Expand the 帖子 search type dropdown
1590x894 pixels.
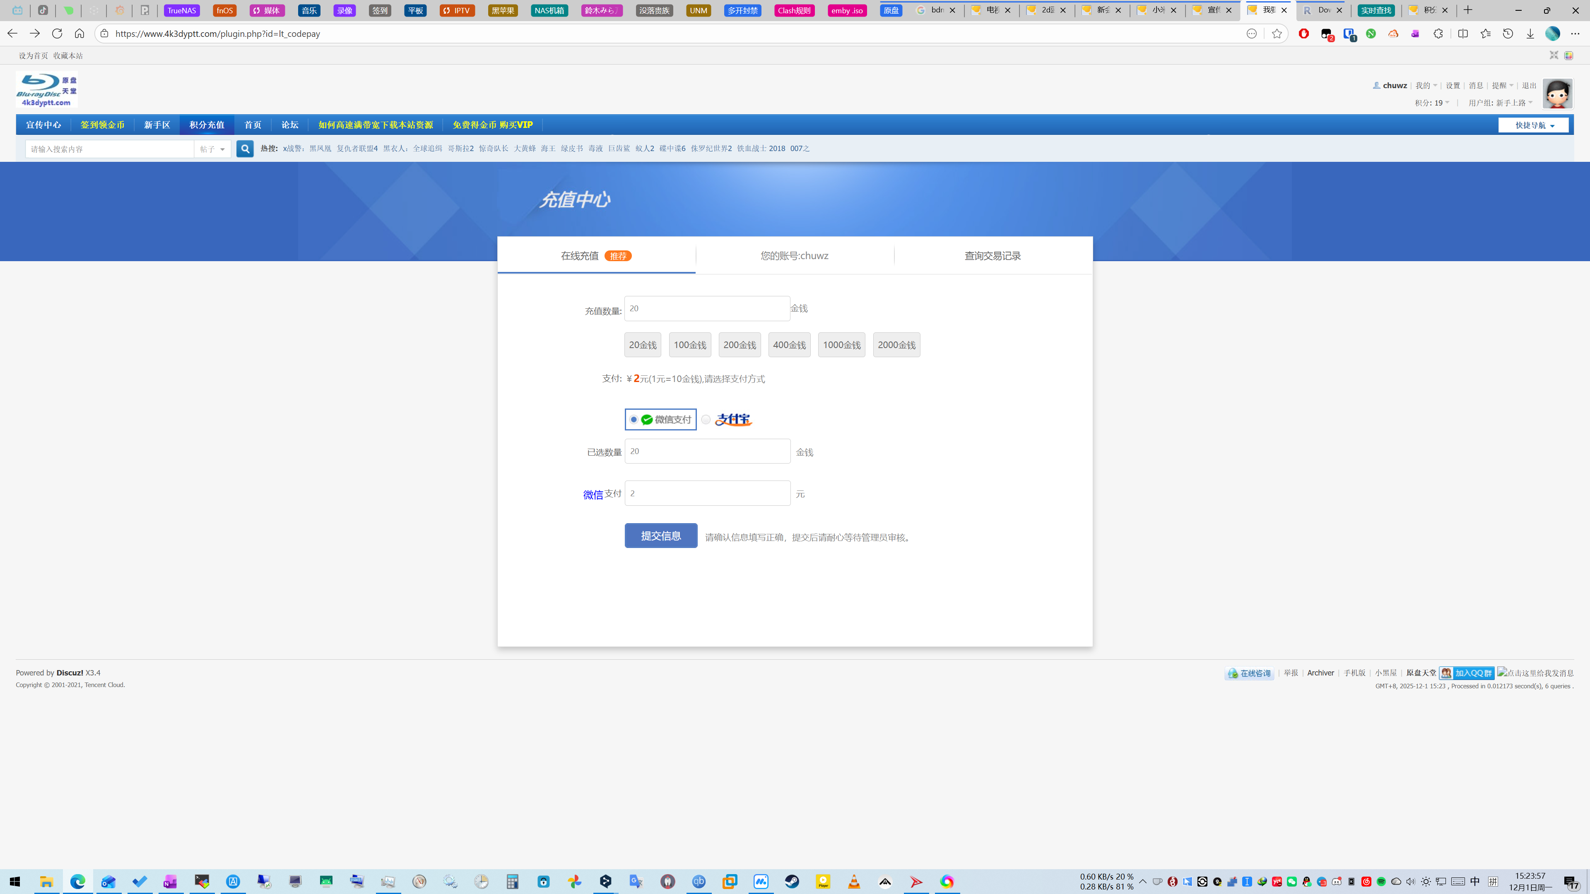tap(212, 149)
